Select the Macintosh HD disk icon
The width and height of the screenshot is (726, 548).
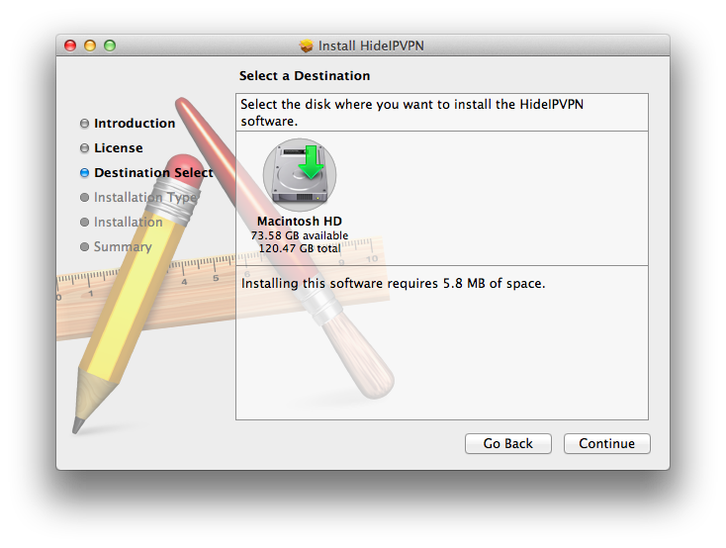pyautogui.click(x=300, y=173)
